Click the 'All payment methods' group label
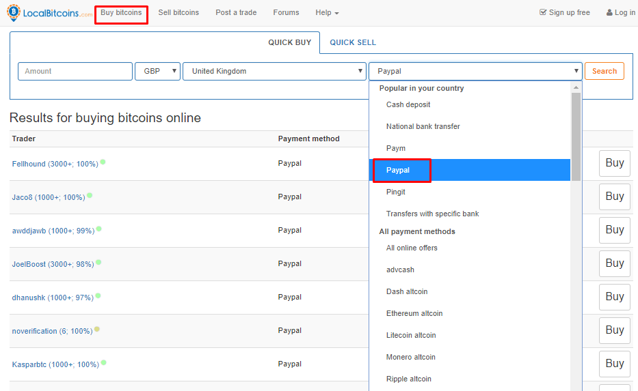This screenshot has height=391, width=638. coord(417,231)
